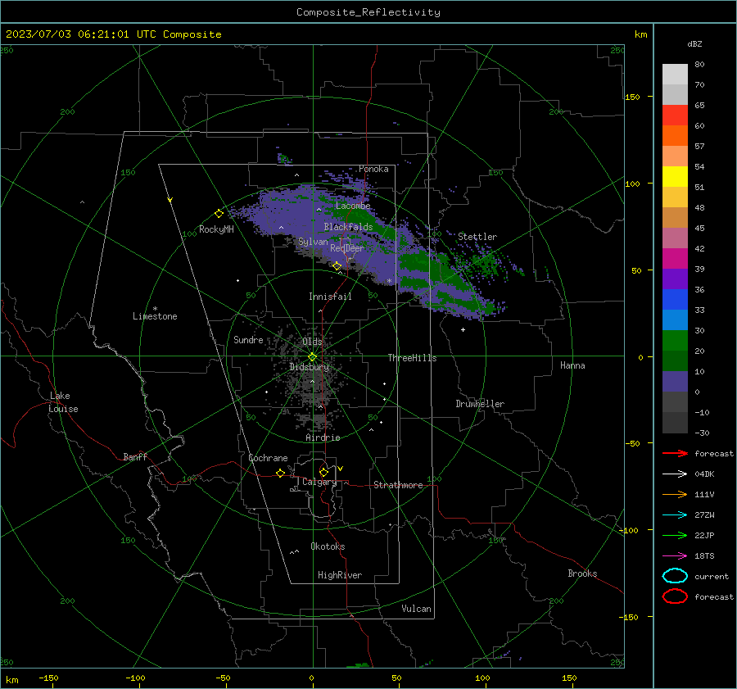Click the cyan current ellipse symbol
This screenshot has width=737, height=689.
[x=675, y=576]
